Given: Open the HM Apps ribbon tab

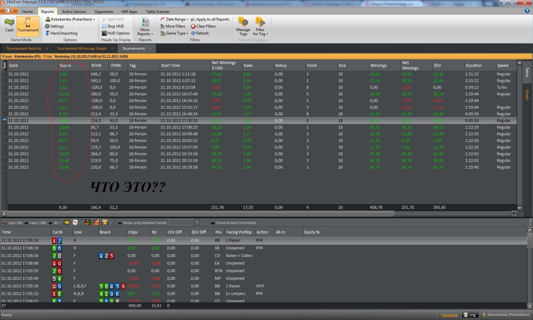Looking at the screenshot, I should pos(129,12).
